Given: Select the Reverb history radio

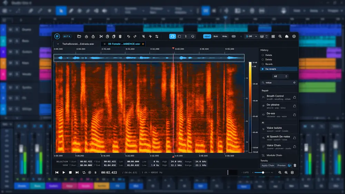Looking at the screenshot, I should coord(263,64).
